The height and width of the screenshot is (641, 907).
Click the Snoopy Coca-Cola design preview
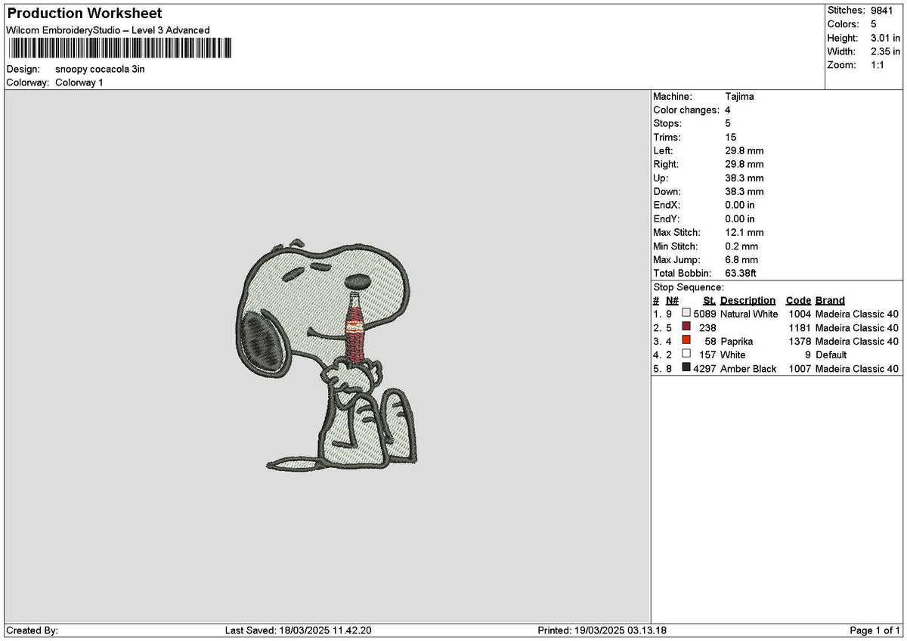(x=333, y=355)
